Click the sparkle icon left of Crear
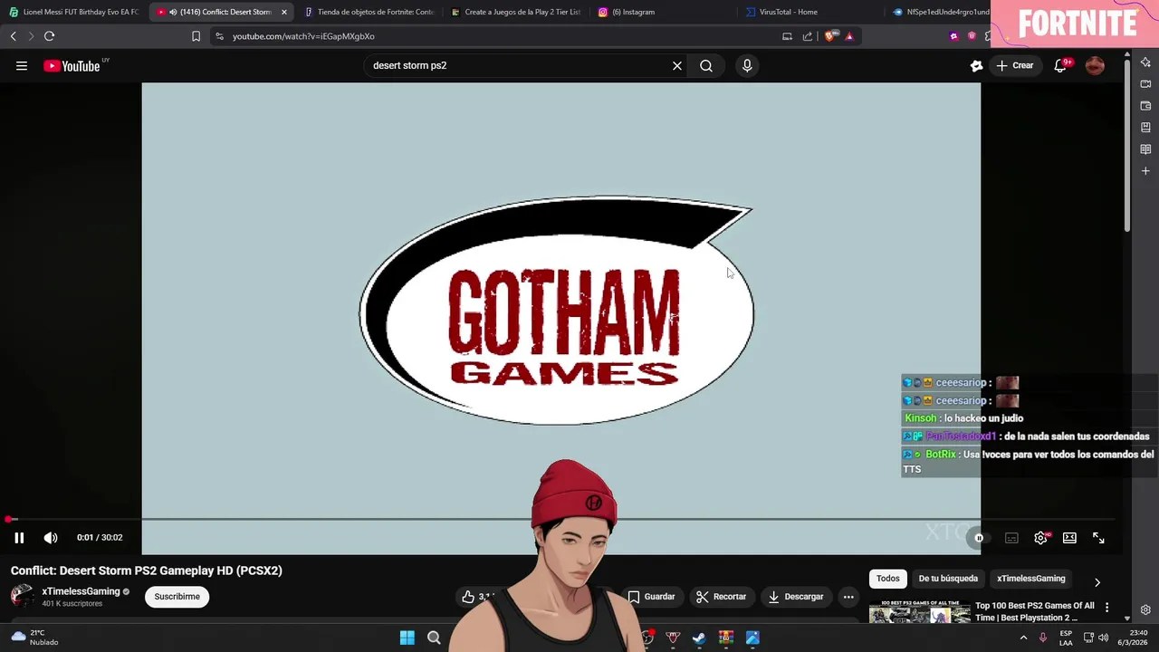The height and width of the screenshot is (652, 1159). [x=976, y=65]
